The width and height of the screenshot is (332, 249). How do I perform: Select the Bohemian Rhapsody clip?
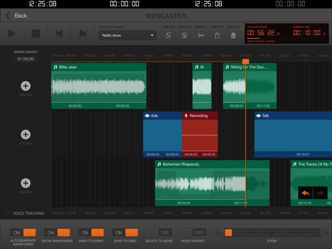tap(212, 183)
